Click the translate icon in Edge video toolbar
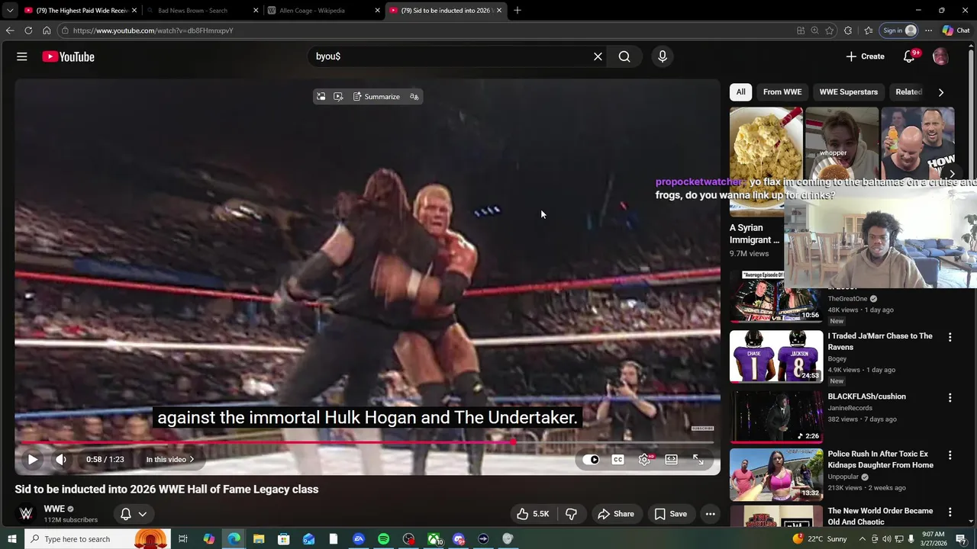Viewport: 977px width, 549px height. 414,97
